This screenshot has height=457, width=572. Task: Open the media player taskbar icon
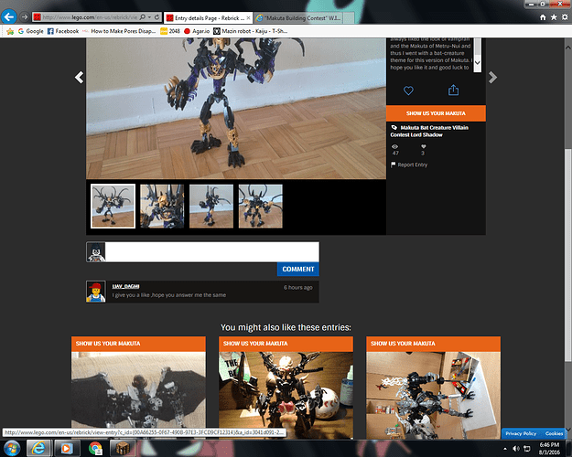(x=67, y=448)
